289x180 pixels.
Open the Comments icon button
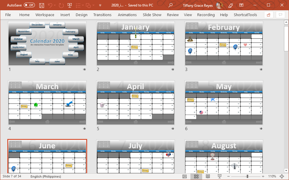[x=281, y=15]
